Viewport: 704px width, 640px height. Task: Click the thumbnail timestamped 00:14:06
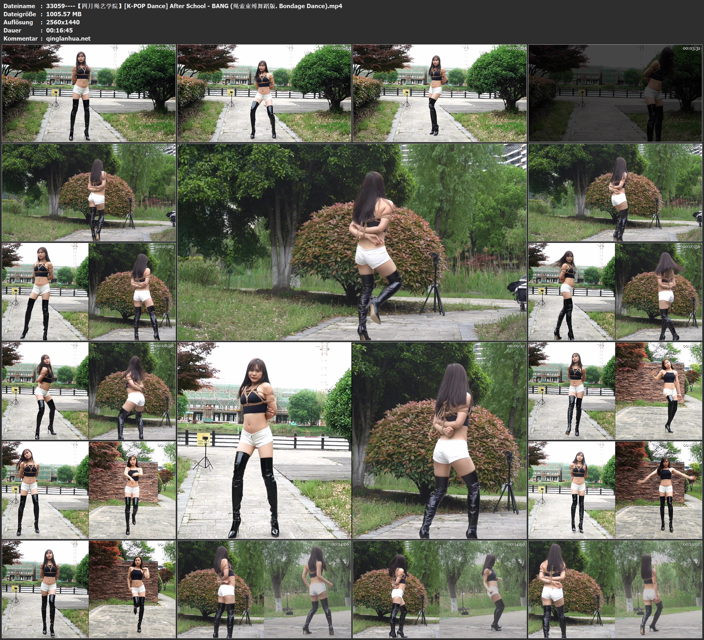point(264,589)
